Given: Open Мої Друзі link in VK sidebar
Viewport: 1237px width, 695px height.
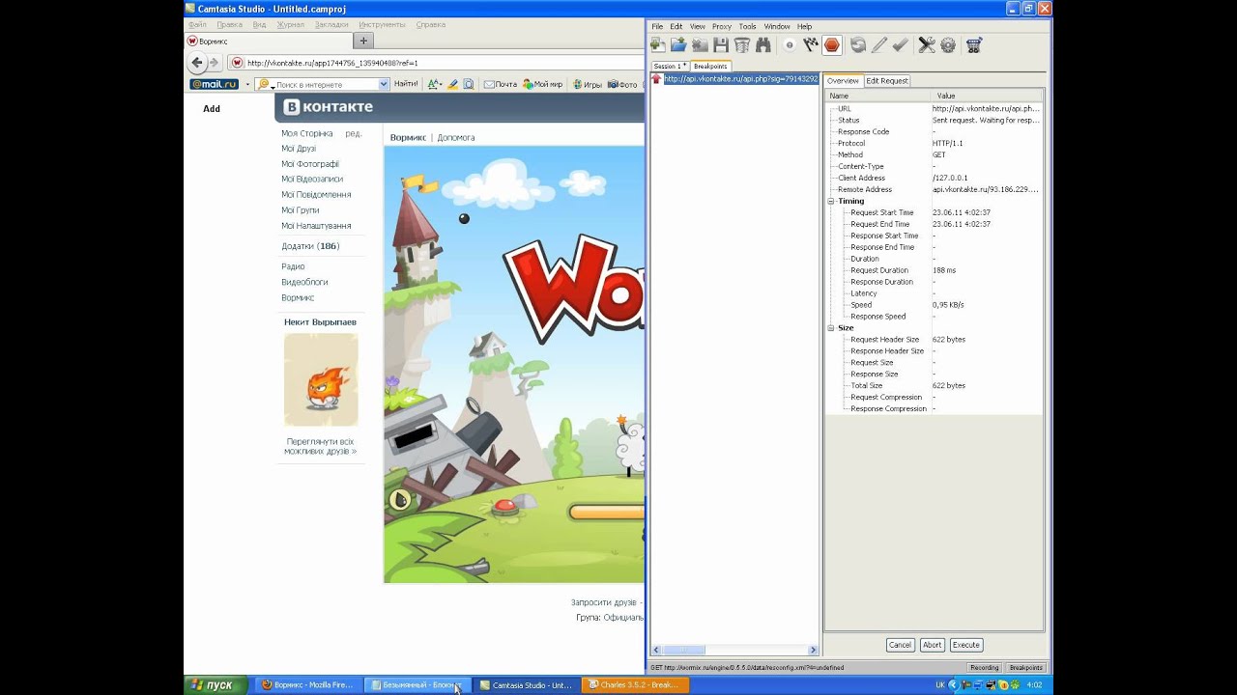Looking at the screenshot, I should 299,149.
